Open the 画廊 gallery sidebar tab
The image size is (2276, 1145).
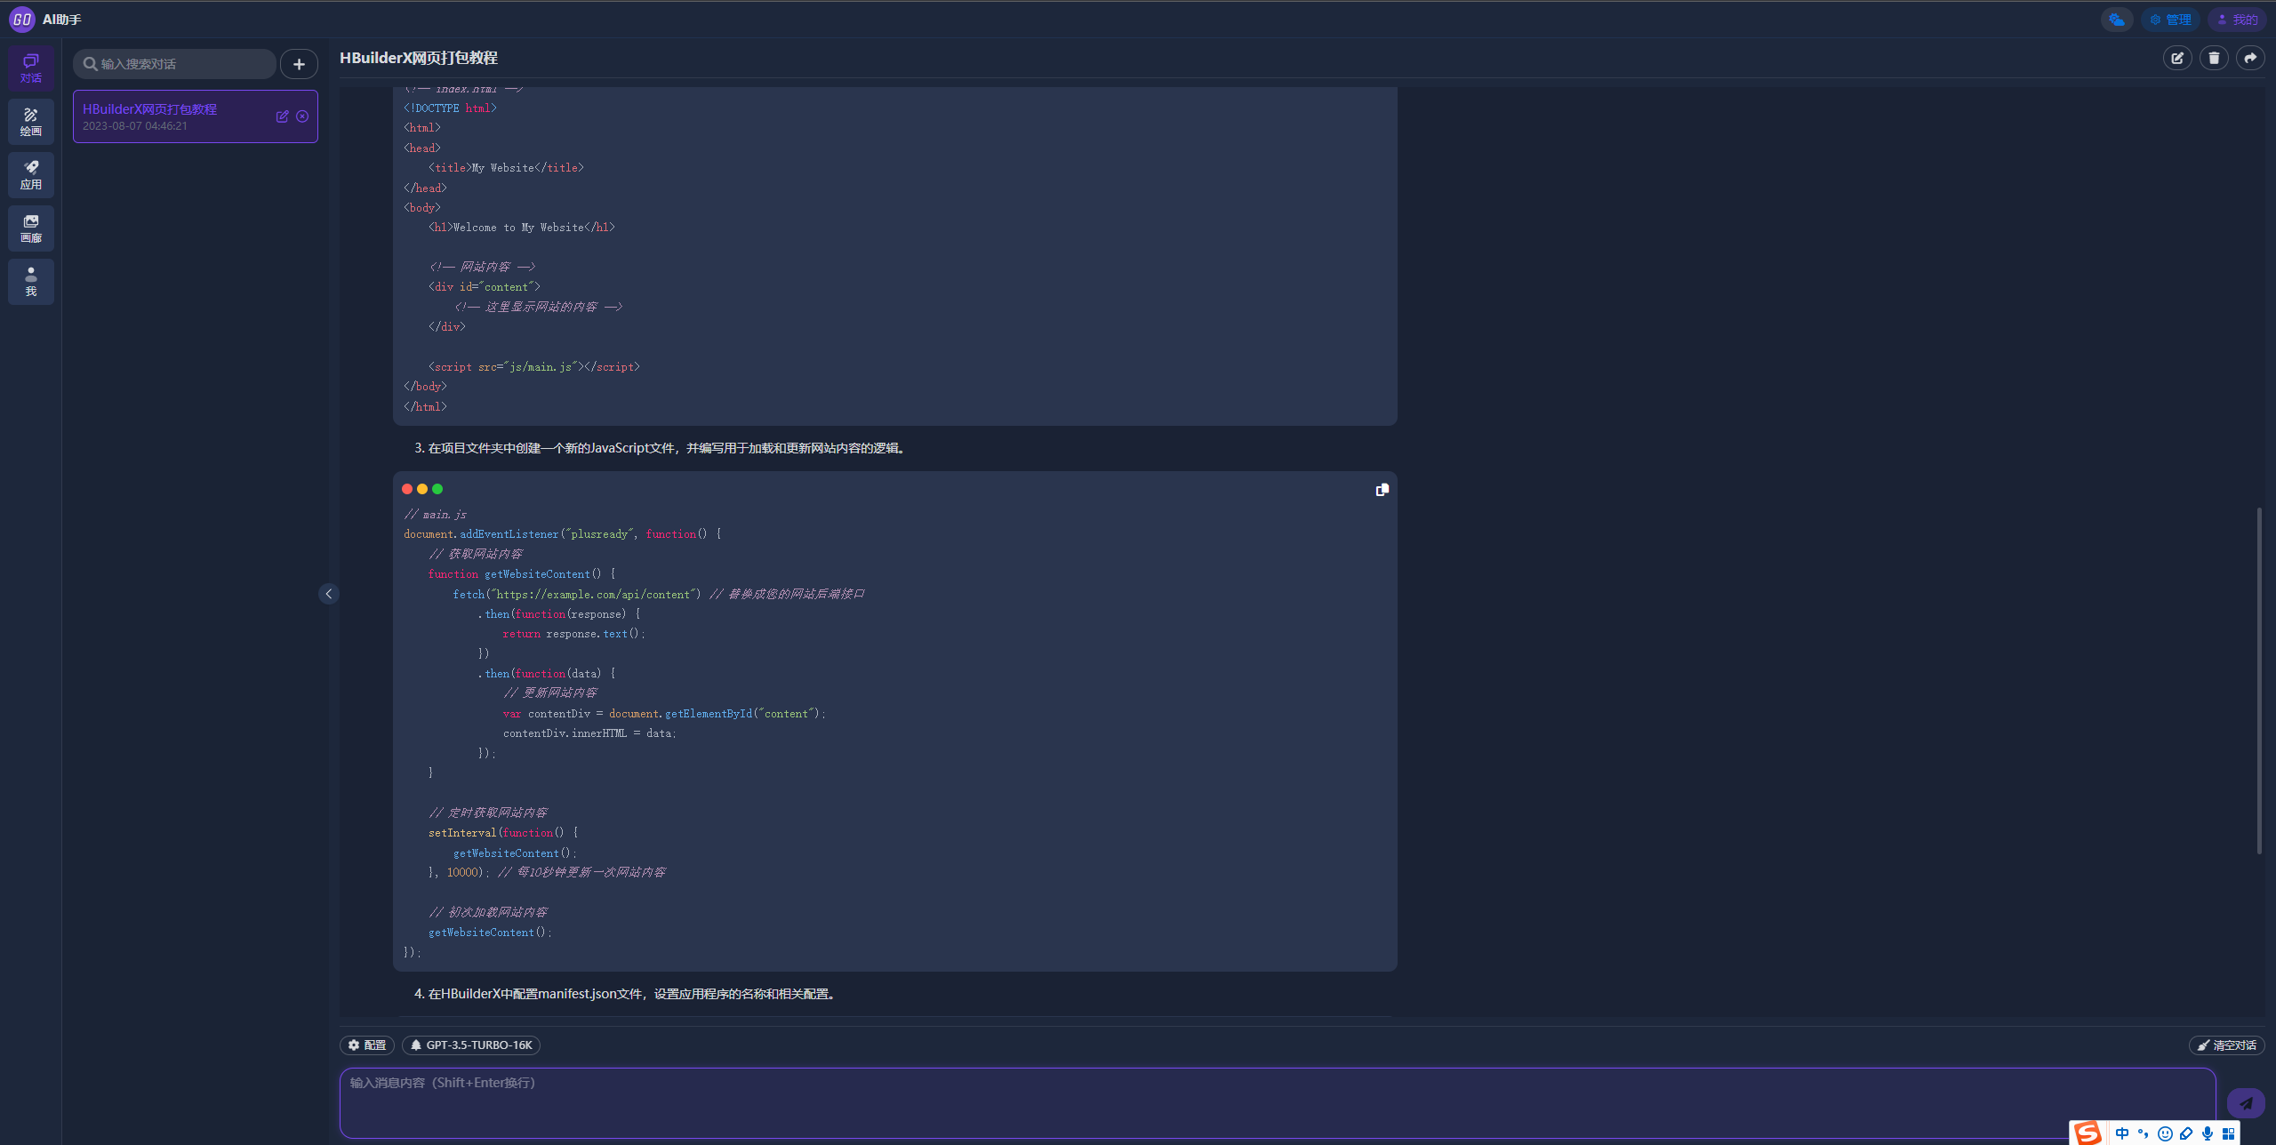coord(31,228)
